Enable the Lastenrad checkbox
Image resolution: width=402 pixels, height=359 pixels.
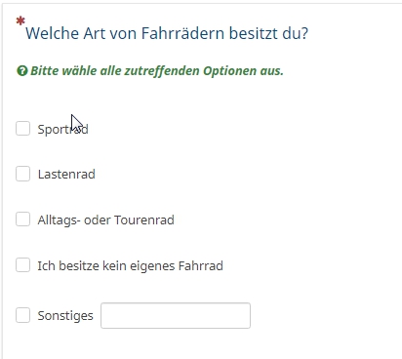click(x=22, y=174)
